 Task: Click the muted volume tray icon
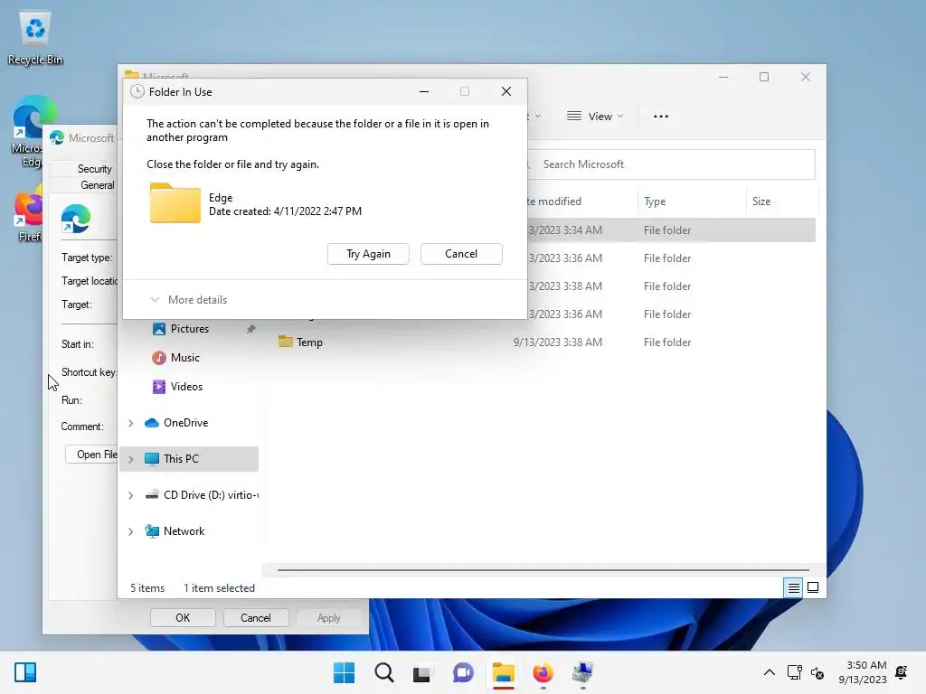pyautogui.click(x=817, y=672)
